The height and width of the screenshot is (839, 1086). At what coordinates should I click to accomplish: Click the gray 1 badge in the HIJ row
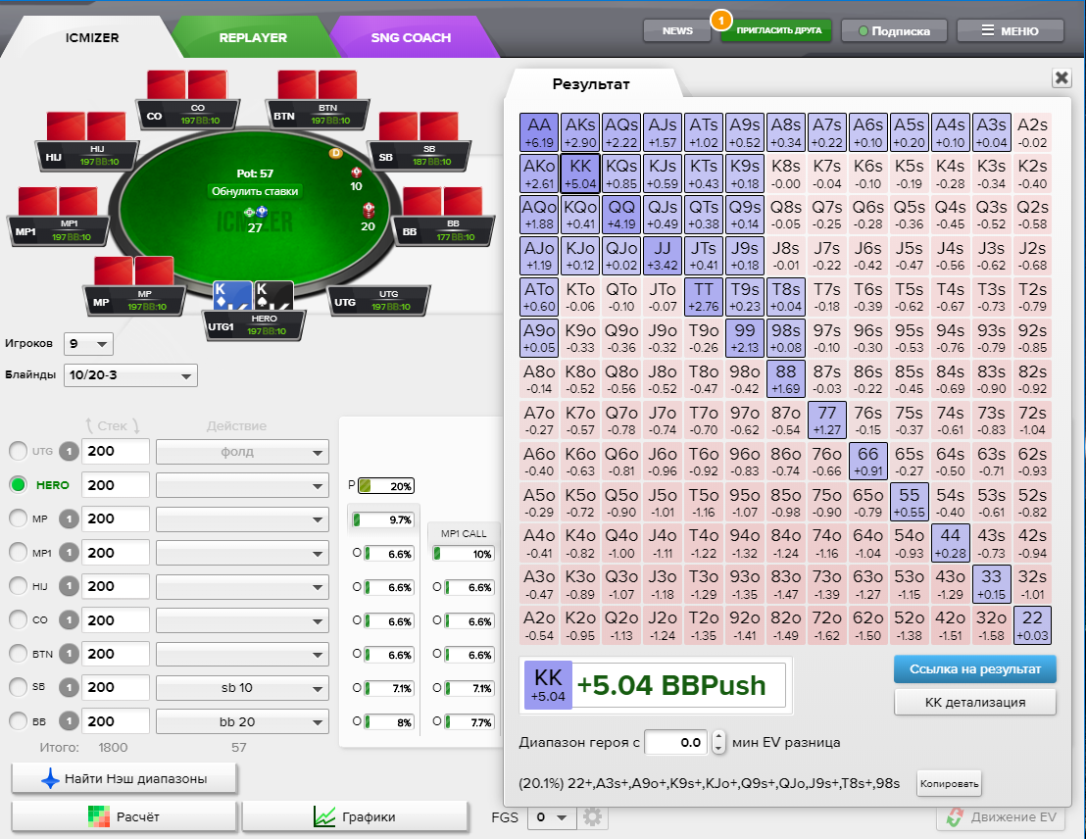click(69, 586)
